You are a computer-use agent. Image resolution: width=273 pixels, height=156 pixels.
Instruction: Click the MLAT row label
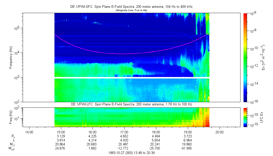[x=12, y=148]
